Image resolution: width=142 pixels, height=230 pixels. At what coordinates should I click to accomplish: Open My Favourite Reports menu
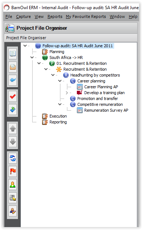[86, 16]
